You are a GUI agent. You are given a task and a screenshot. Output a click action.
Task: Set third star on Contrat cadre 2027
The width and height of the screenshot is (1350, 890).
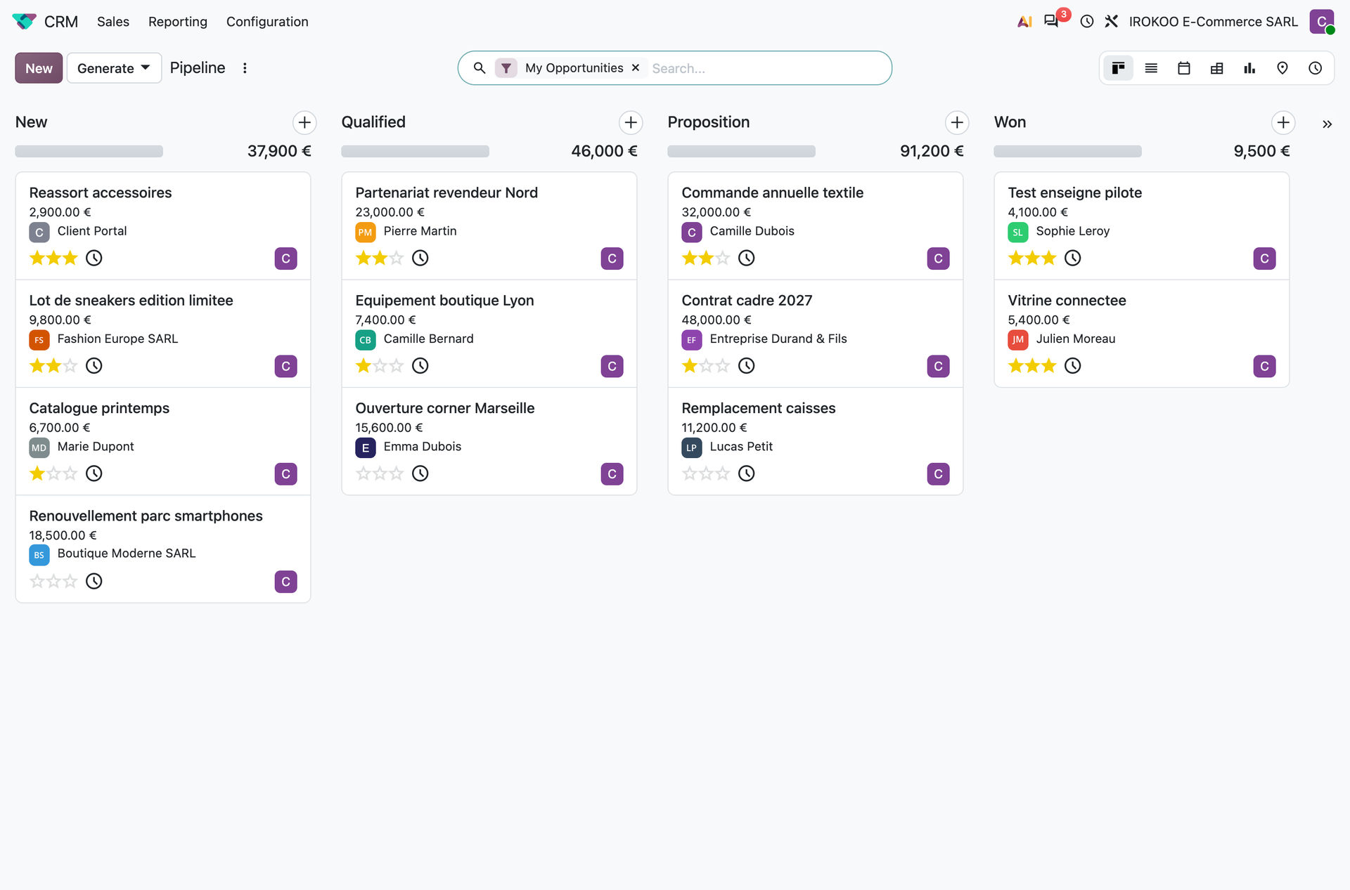point(723,365)
